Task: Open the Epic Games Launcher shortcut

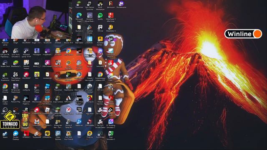Action: 90,5
